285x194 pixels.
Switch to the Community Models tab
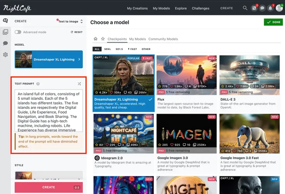163,39
